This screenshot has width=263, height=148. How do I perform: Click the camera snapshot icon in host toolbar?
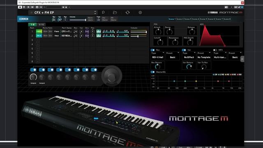[226, 7]
